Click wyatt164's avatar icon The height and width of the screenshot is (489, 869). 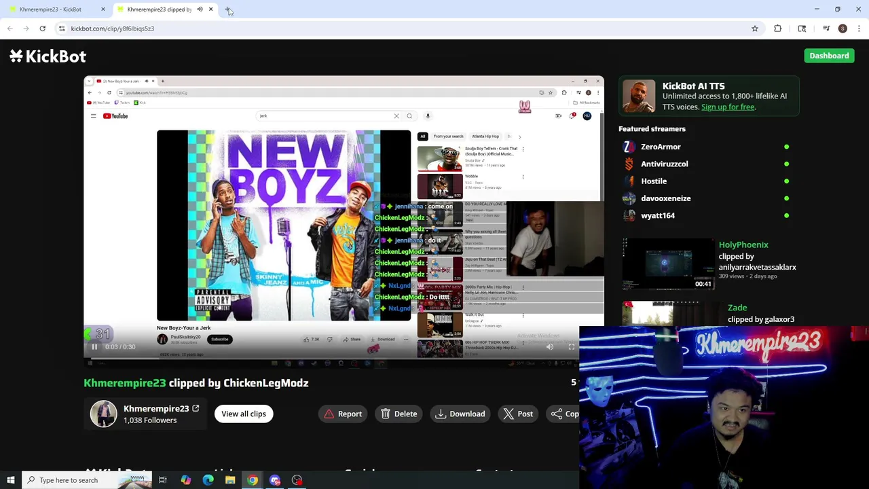click(629, 215)
